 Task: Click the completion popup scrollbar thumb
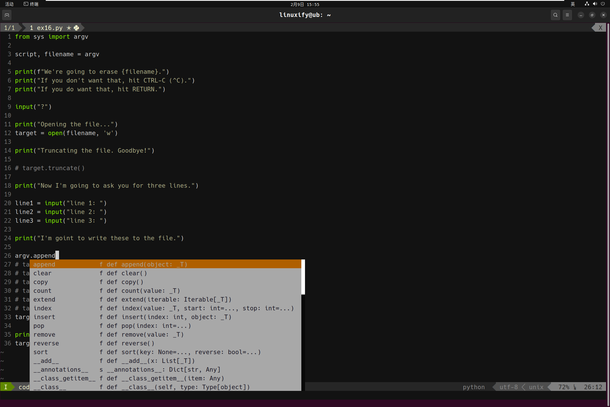pos(303,277)
